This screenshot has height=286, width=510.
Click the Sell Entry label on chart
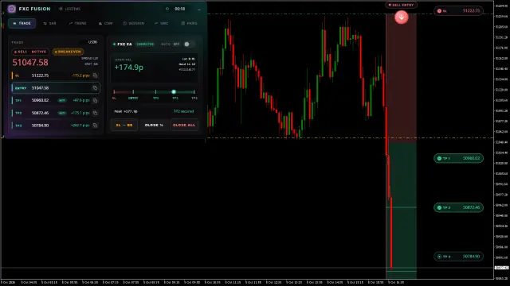[401, 5]
